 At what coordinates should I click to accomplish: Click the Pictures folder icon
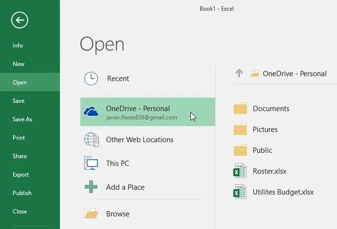(x=240, y=129)
